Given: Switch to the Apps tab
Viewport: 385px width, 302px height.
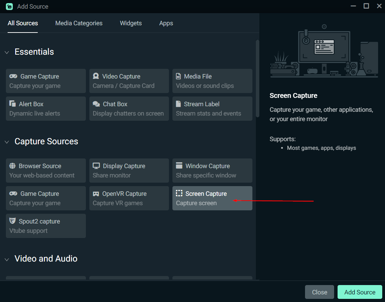Looking at the screenshot, I should [x=166, y=23].
